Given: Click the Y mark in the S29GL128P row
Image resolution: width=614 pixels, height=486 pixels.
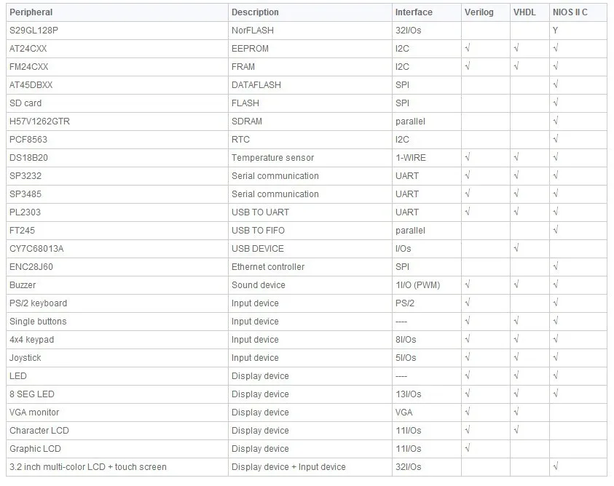Looking at the screenshot, I should (x=555, y=31).
